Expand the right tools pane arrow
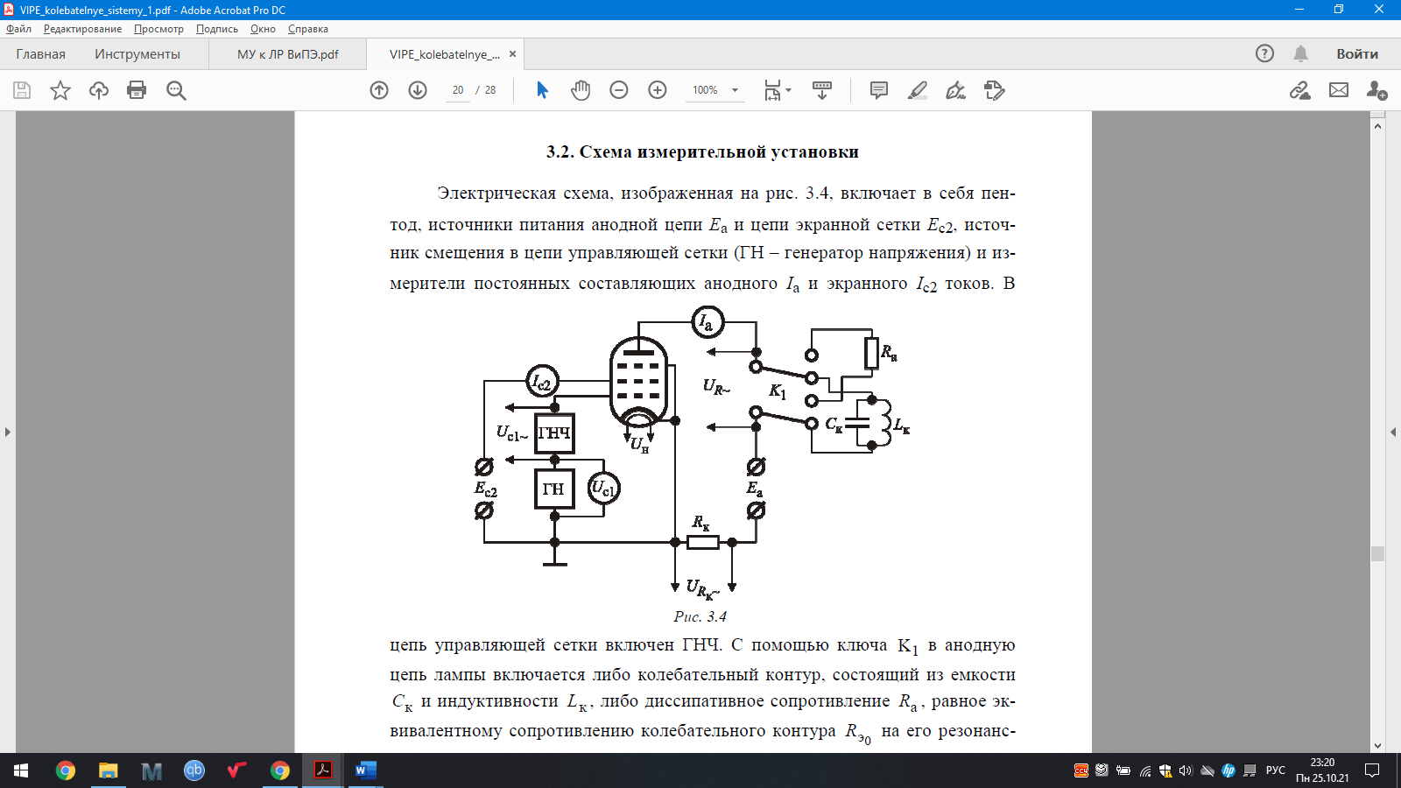The height and width of the screenshot is (788, 1401). click(1393, 432)
